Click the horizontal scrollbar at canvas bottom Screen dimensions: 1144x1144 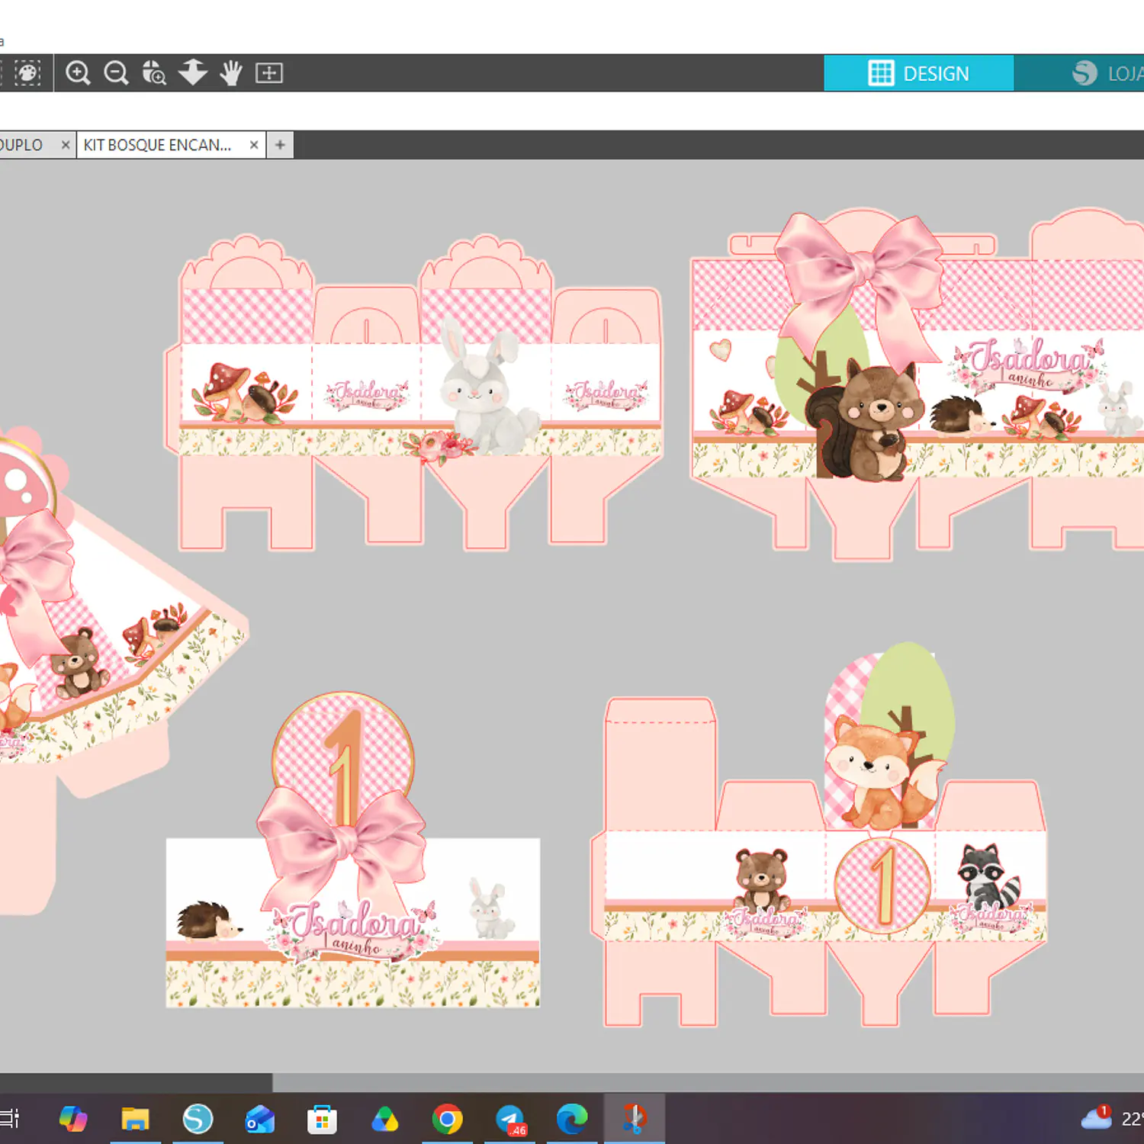click(572, 1082)
